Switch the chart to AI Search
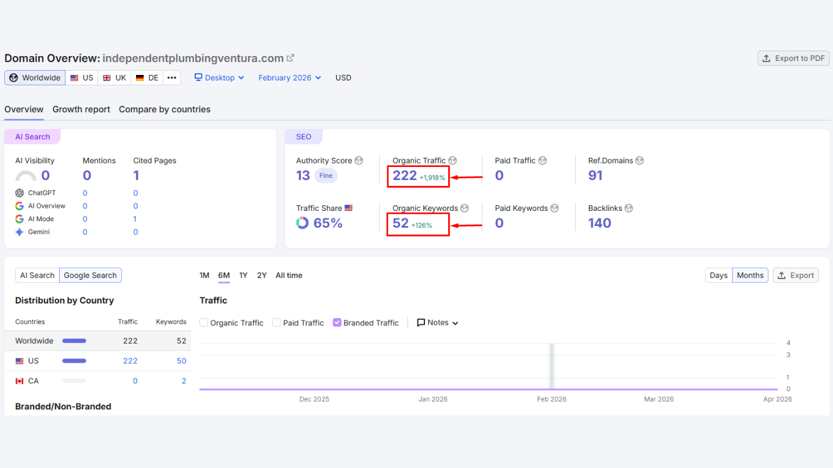 coord(37,275)
